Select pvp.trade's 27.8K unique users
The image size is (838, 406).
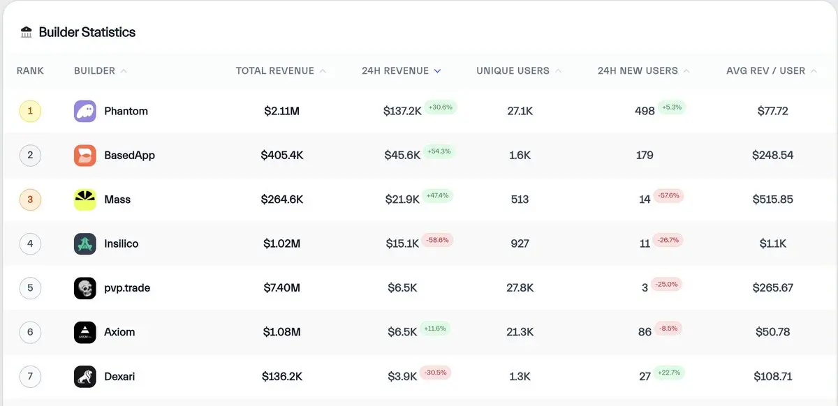(520, 288)
